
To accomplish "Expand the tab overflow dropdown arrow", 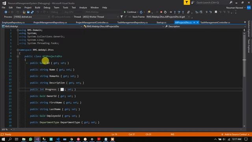I will point(245,22).
